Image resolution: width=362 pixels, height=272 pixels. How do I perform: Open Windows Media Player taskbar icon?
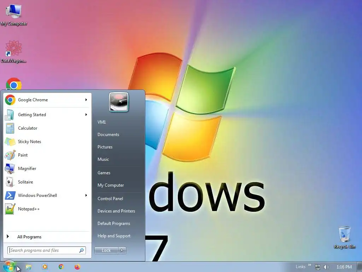pyautogui.click(x=45, y=267)
